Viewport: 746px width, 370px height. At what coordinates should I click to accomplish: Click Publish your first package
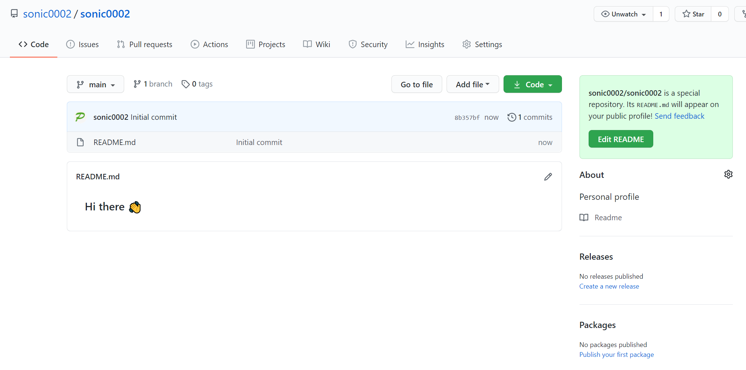click(x=616, y=355)
